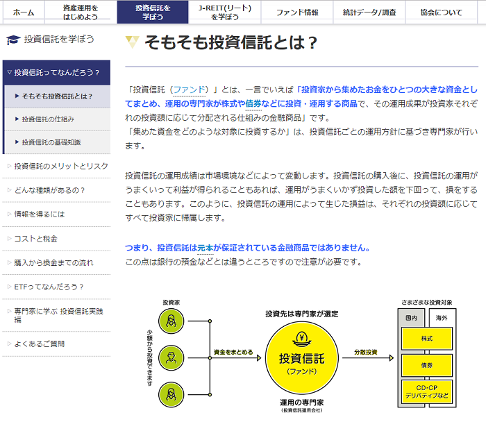The width and height of the screenshot is (486, 431).
Task: Go to the ファンド情報 tab
Action: 297,12
